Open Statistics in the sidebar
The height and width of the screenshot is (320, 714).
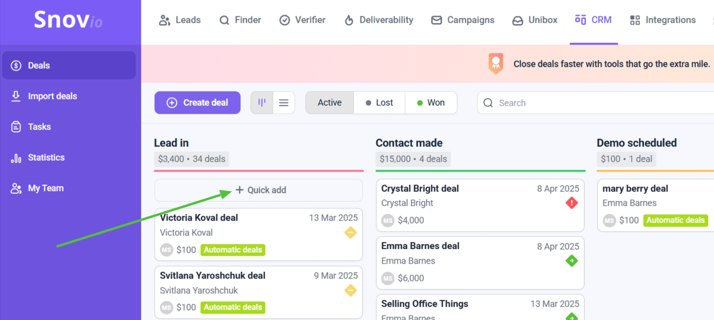click(x=46, y=158)
